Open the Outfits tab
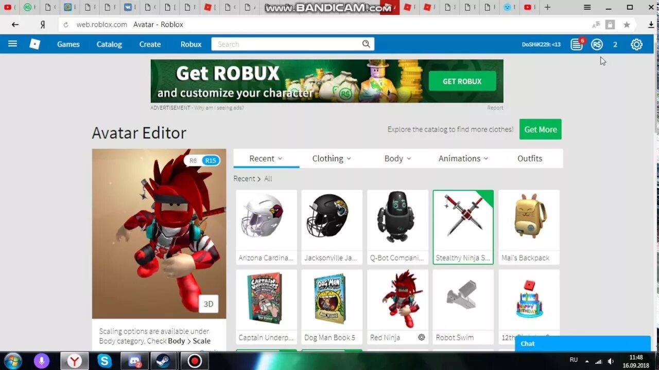 point(530,158)
